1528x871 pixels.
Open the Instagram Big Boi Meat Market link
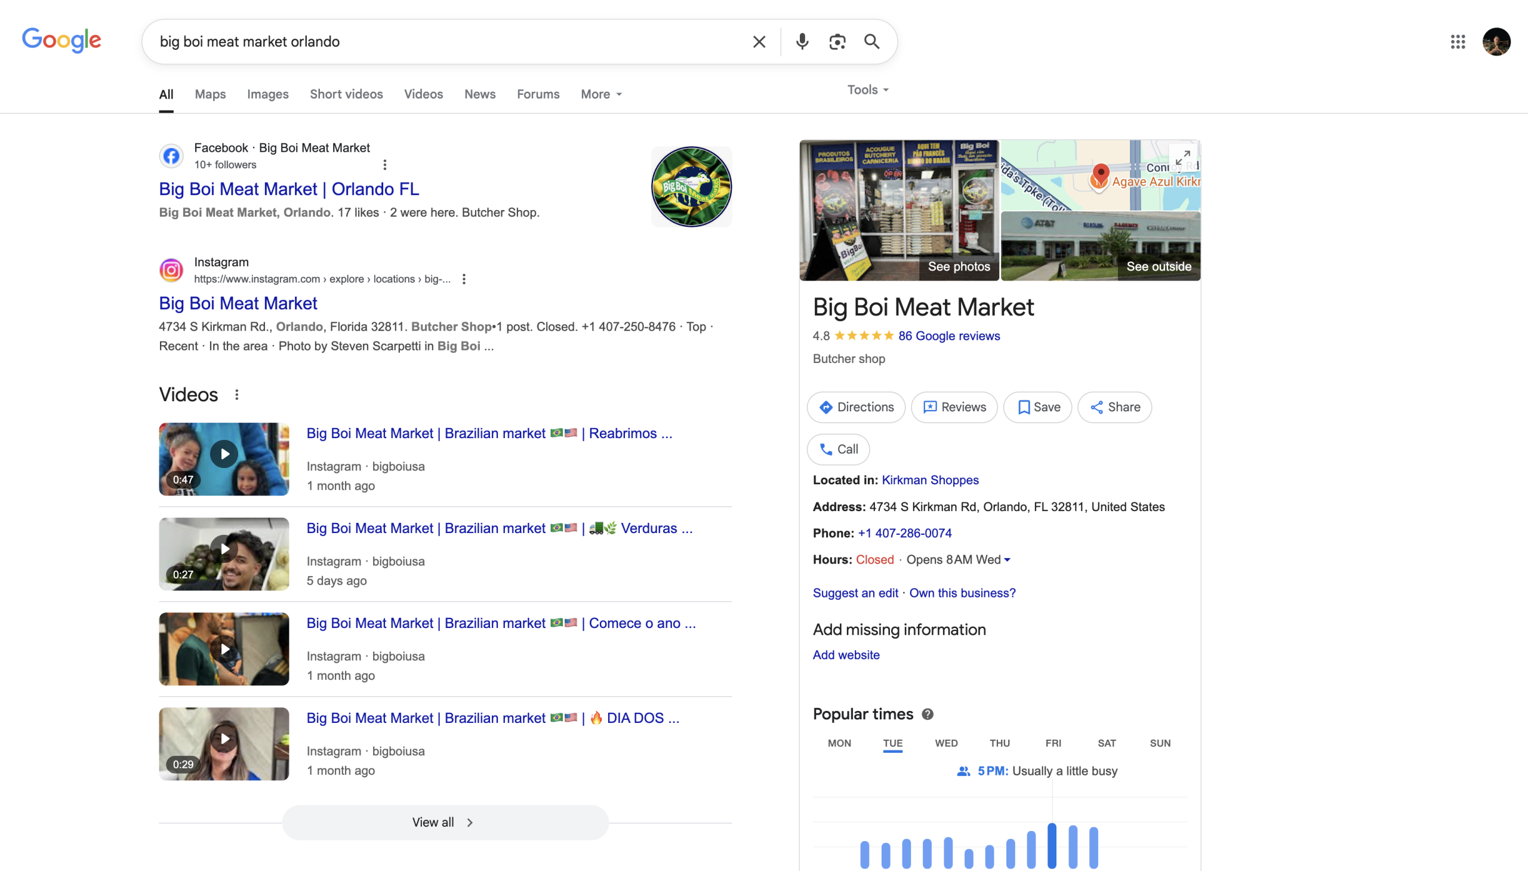[x=238, y=303]
